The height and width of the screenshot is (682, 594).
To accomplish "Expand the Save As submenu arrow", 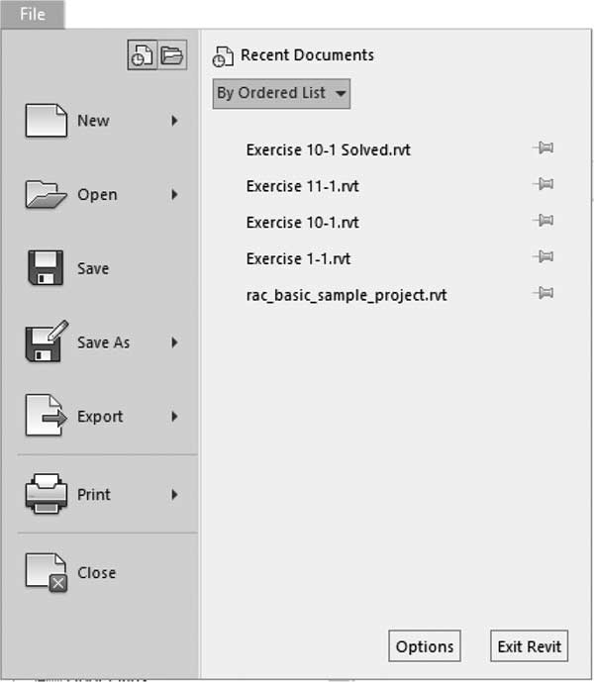I will (x=174, y=342).
